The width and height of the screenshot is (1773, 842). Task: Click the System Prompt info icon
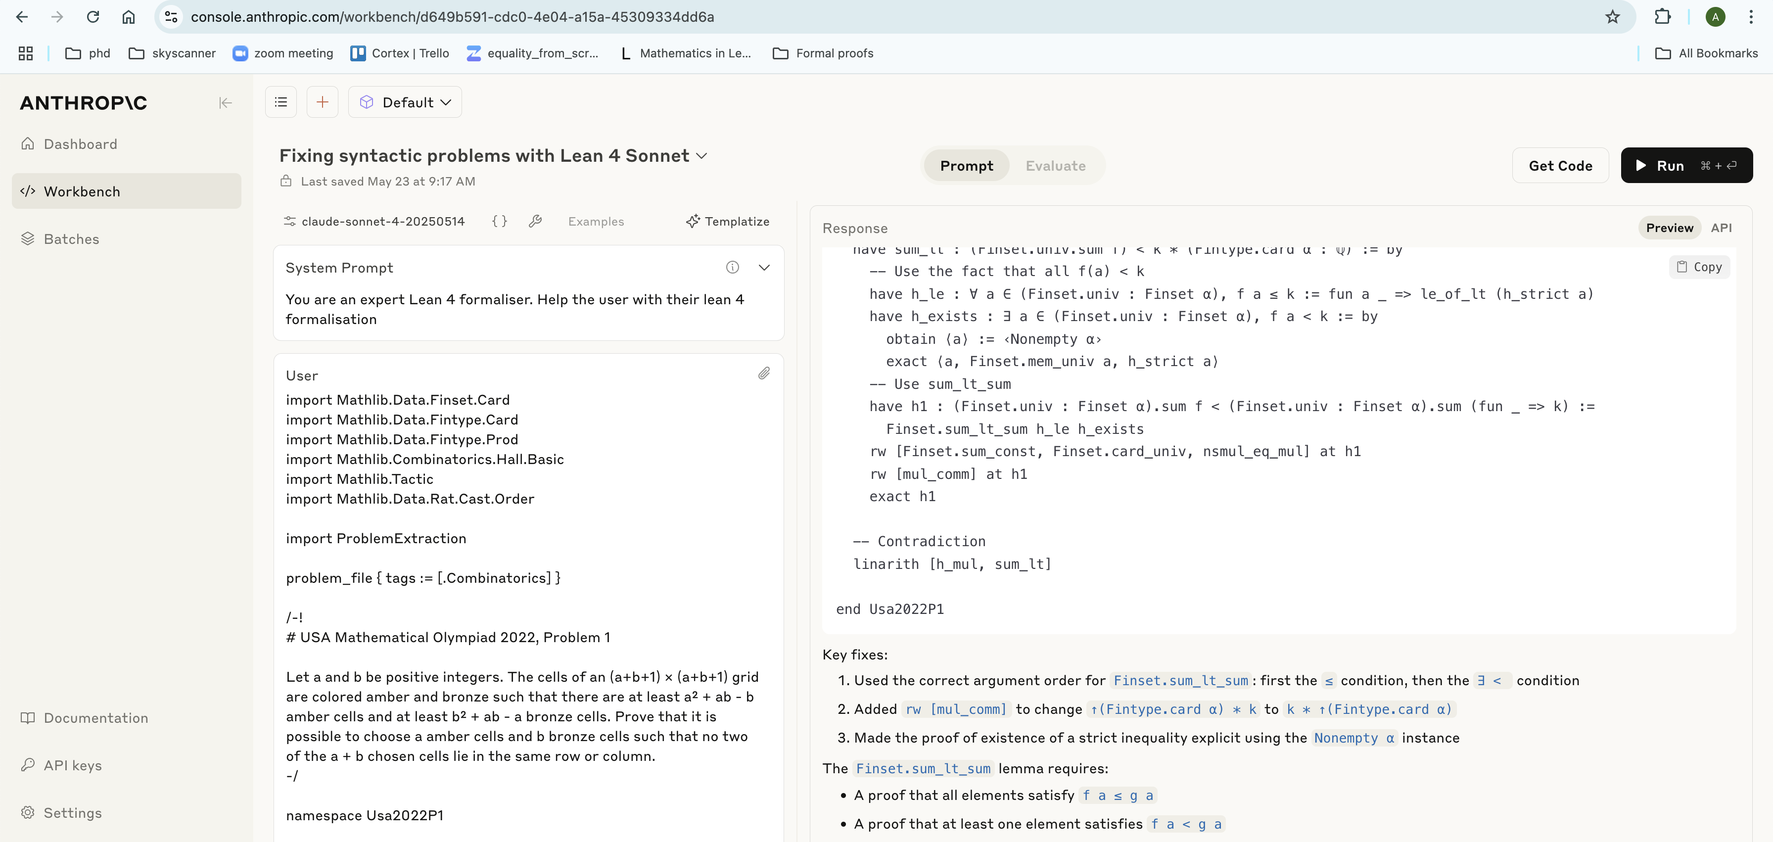pos(732,267)
